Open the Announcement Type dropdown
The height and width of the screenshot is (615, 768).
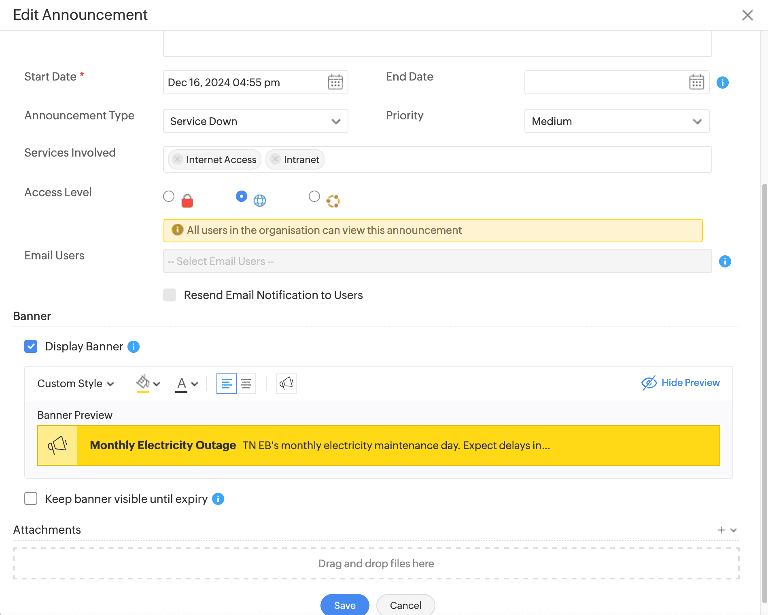[x=255, y=121]
